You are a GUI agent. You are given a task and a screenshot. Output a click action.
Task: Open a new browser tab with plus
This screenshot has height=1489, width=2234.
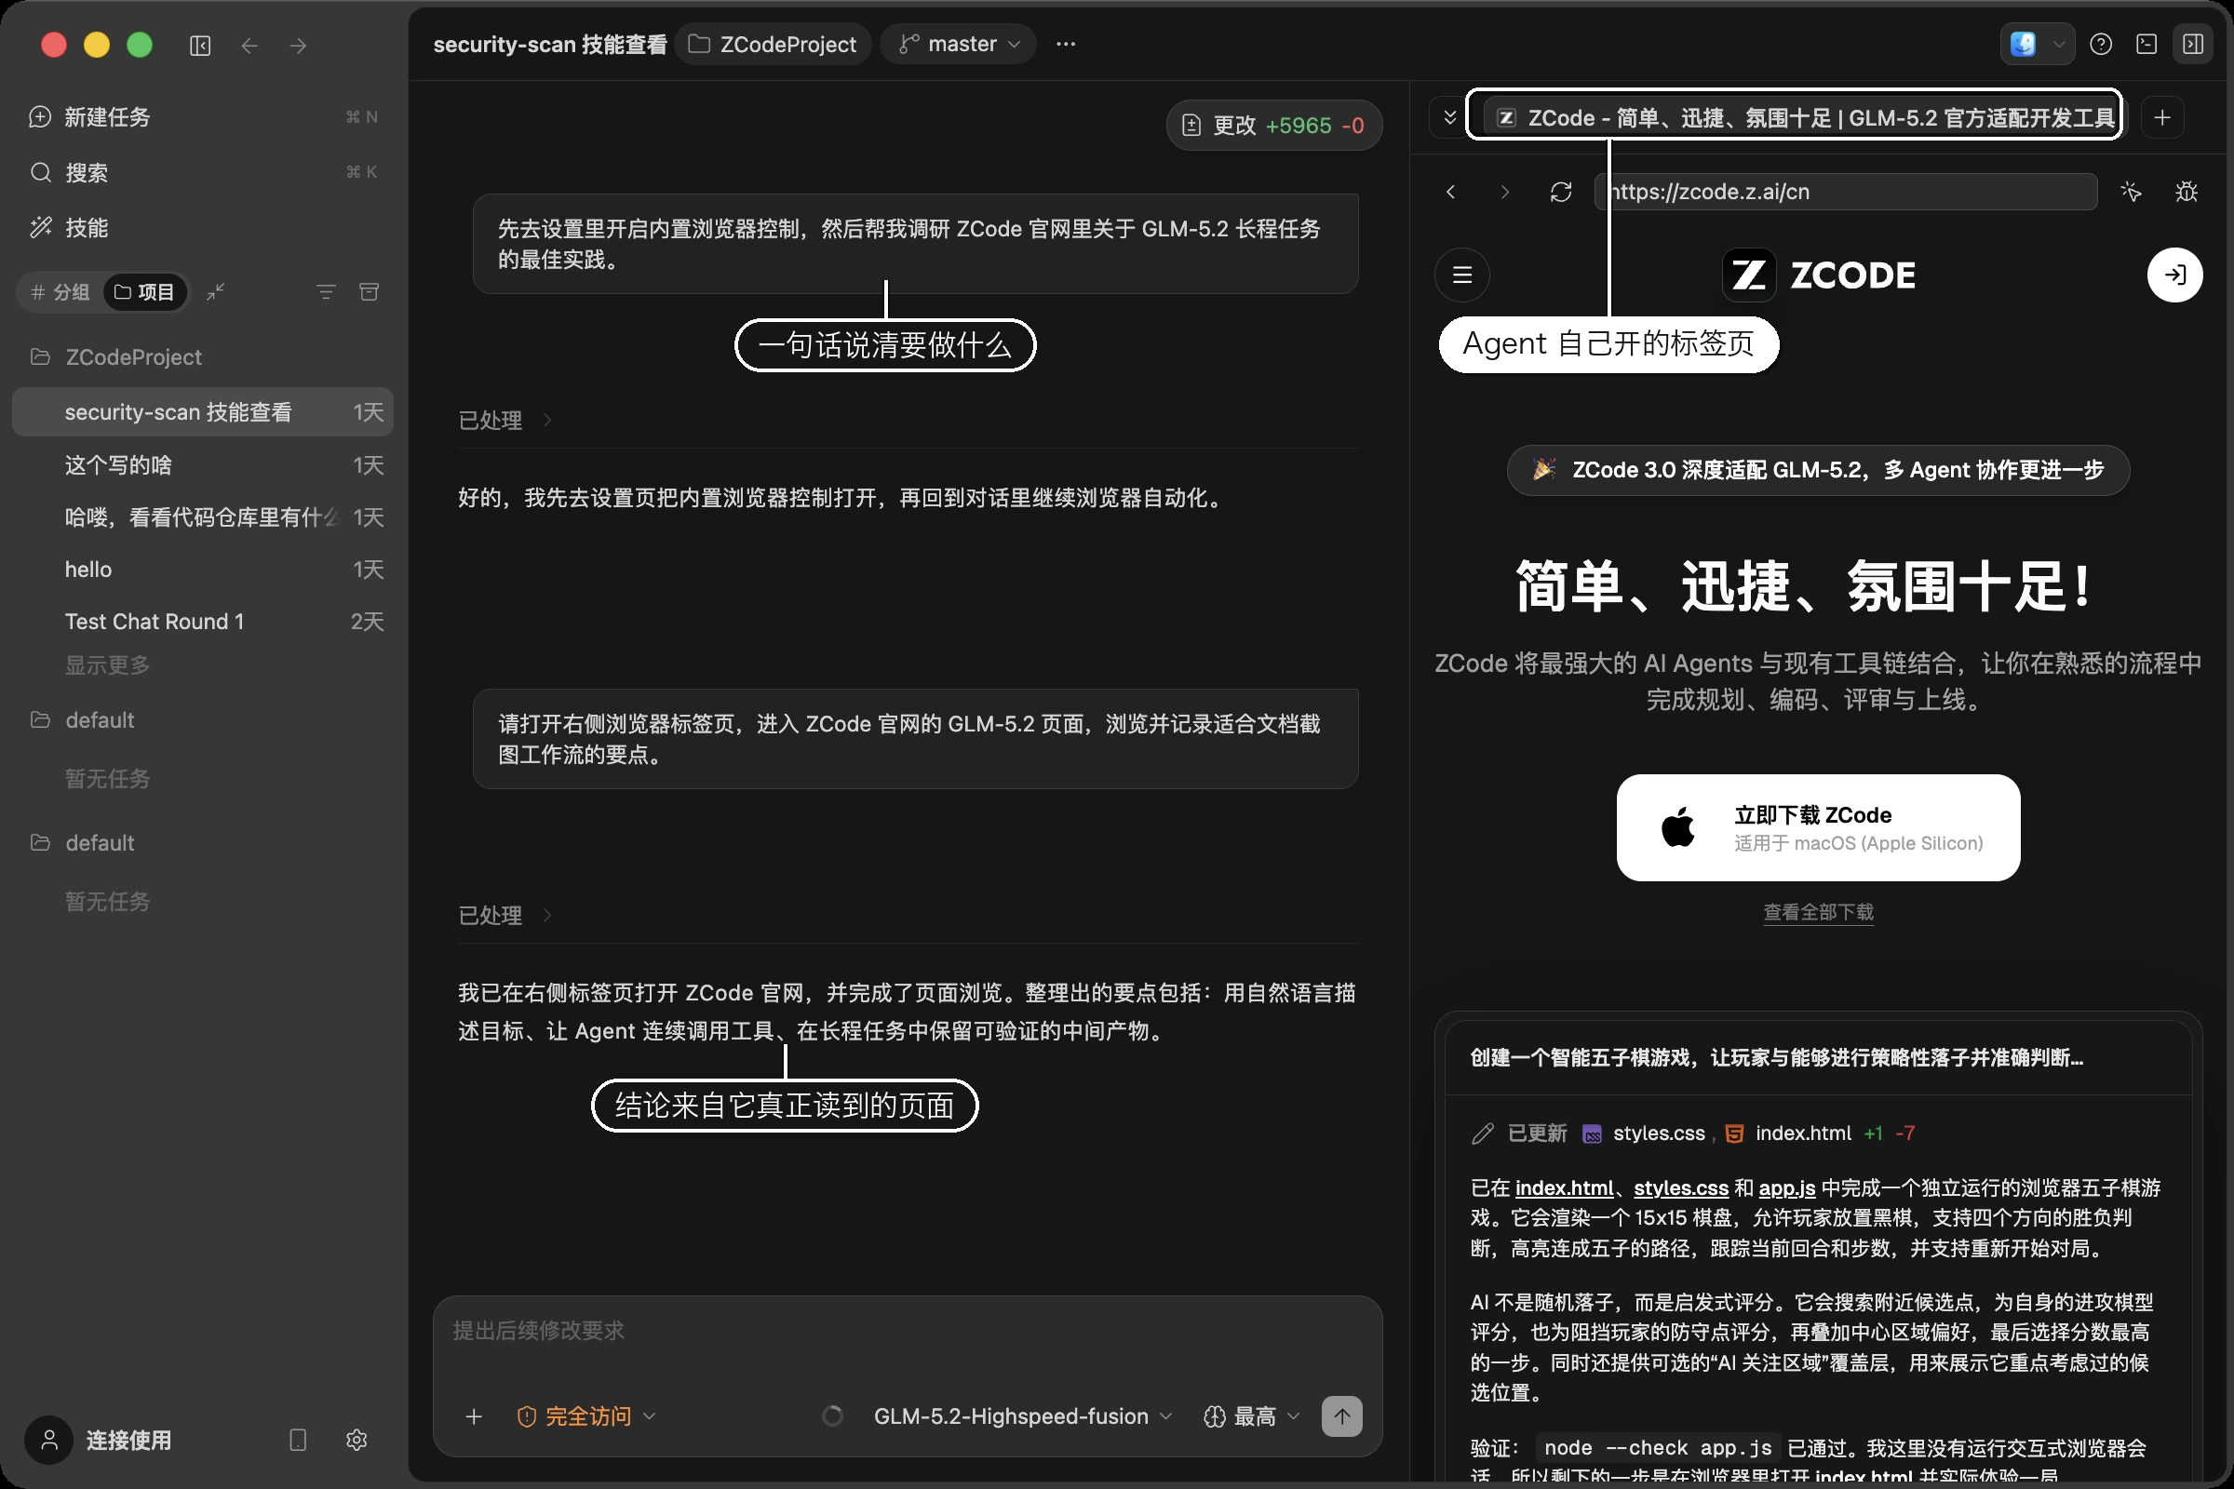pyautogui.click(x=2162, y=118)
